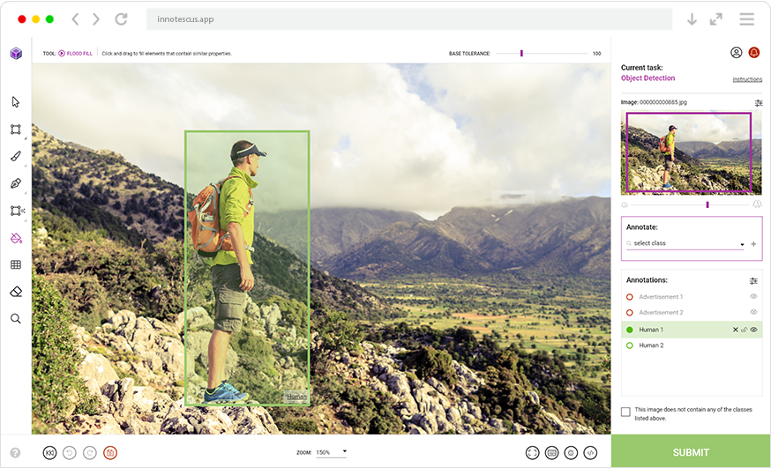This screenshot has height=468, width=771.
Task: Select the pen tool
Action: tap(16, 183)
